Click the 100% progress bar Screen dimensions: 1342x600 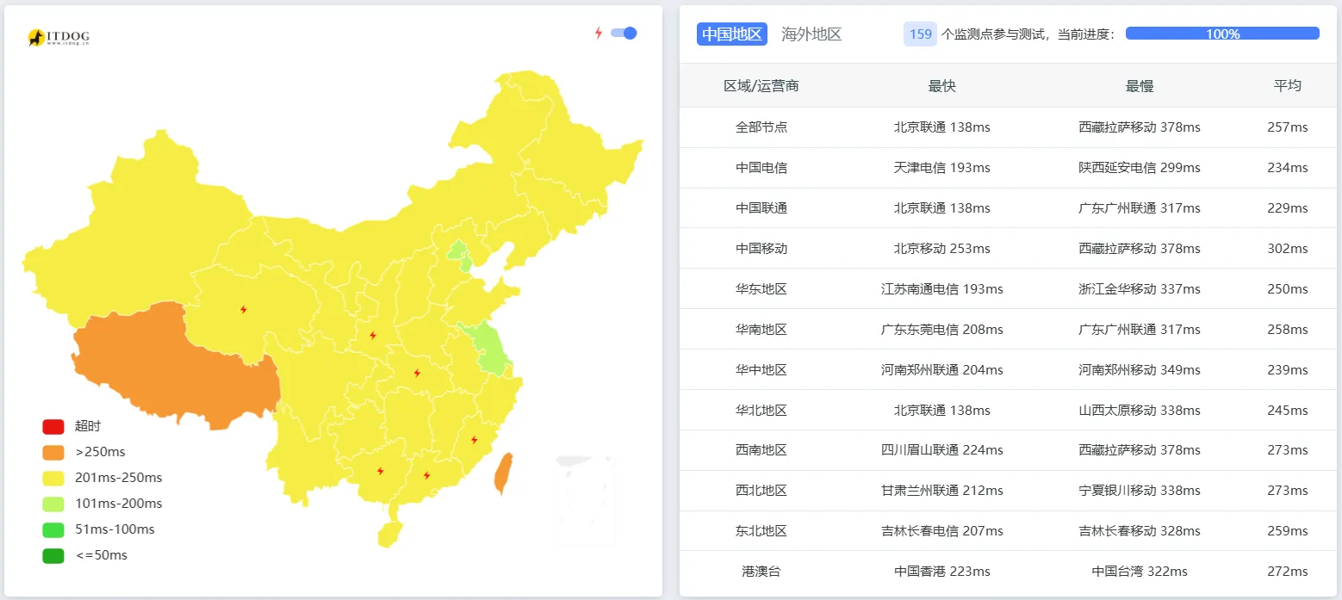point(1221,33)
